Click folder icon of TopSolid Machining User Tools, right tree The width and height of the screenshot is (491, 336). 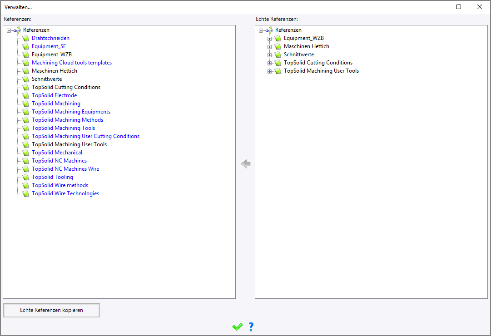(278, 71)
